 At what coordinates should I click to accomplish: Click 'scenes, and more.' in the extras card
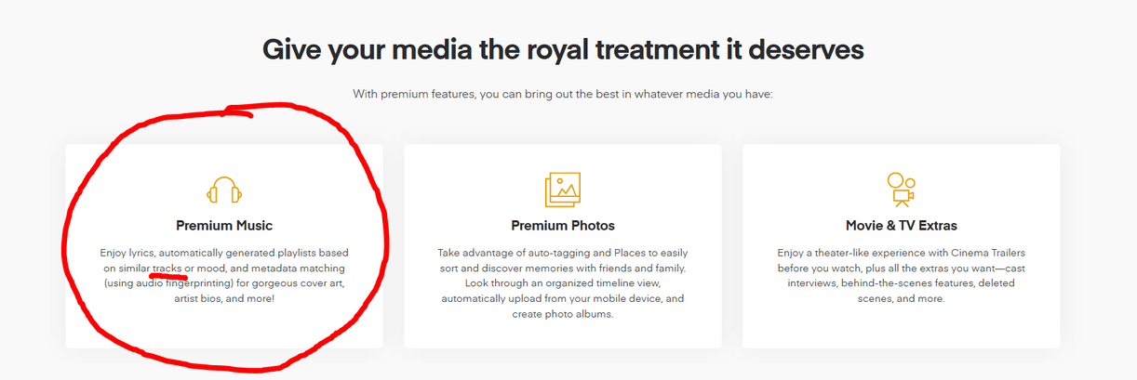click(x=901, y=299)
